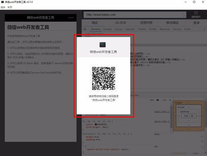This screenshot has width=207, height=156.
Task: Click the border label in box model
Action: point(181,107)
